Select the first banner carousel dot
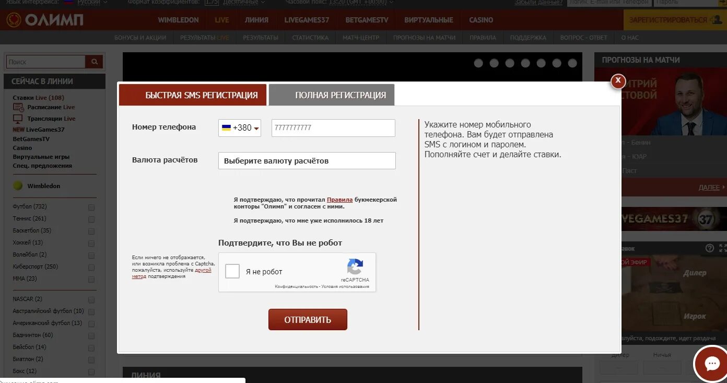 click(478, 63)
